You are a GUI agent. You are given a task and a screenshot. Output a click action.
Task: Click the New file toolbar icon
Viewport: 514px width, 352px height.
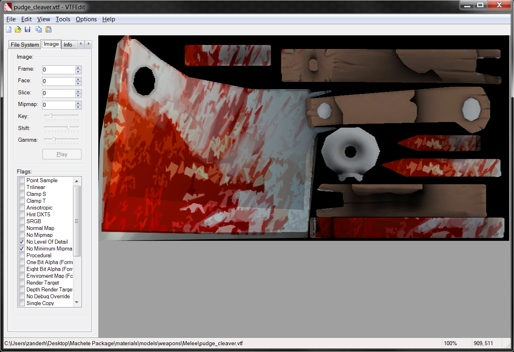pos(9,29)
